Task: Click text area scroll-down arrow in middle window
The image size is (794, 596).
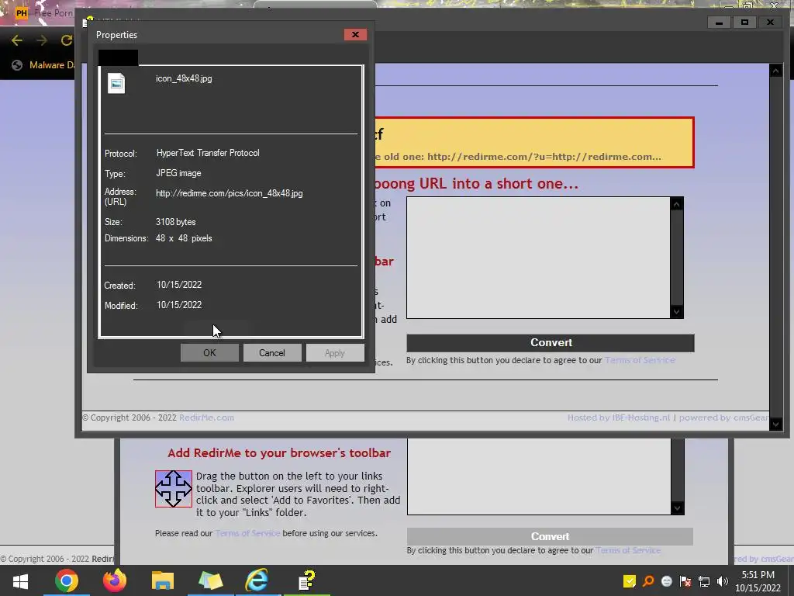Action: pos(676,312)
